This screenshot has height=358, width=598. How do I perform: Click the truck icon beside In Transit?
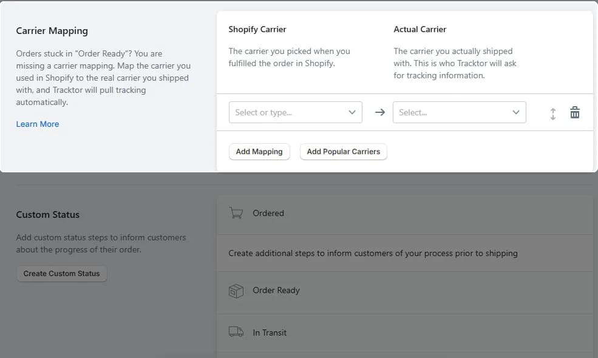236,332
